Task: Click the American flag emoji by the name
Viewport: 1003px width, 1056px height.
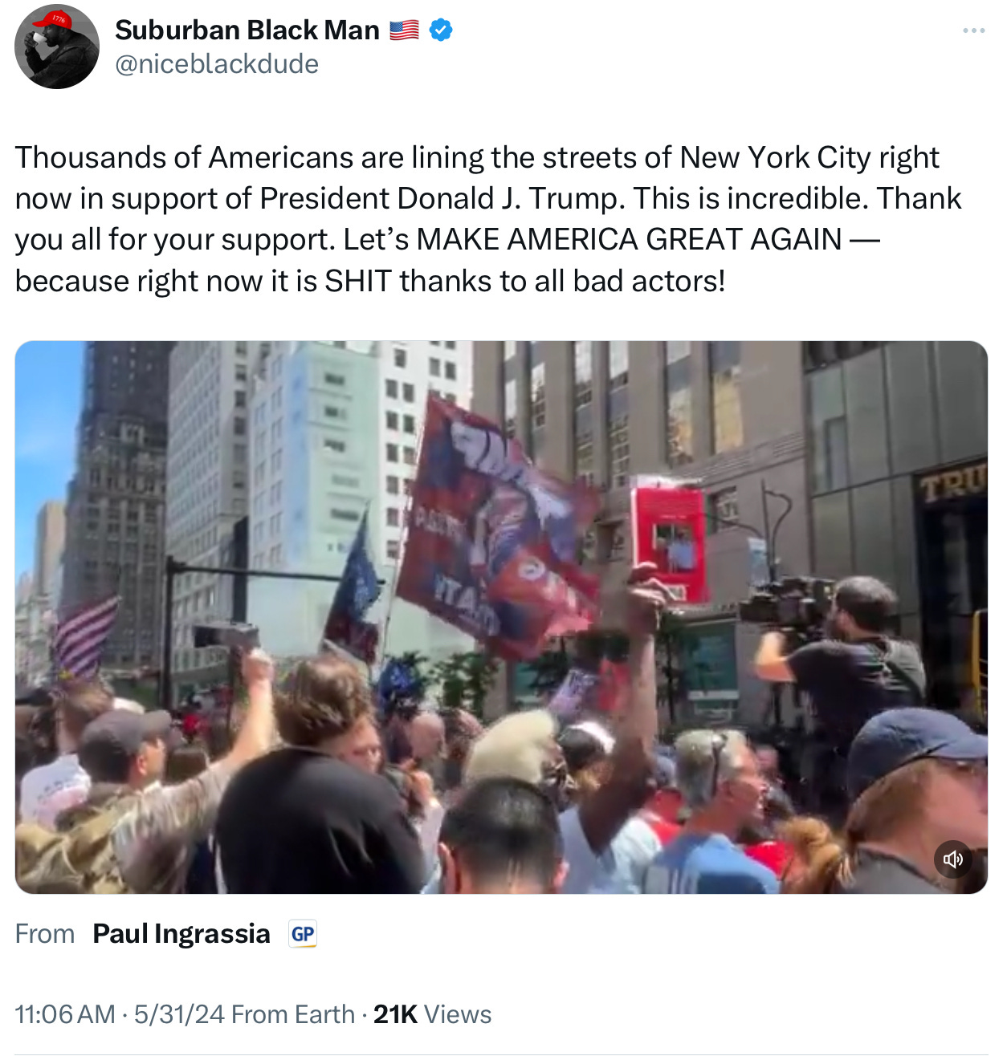Action: 404,30
